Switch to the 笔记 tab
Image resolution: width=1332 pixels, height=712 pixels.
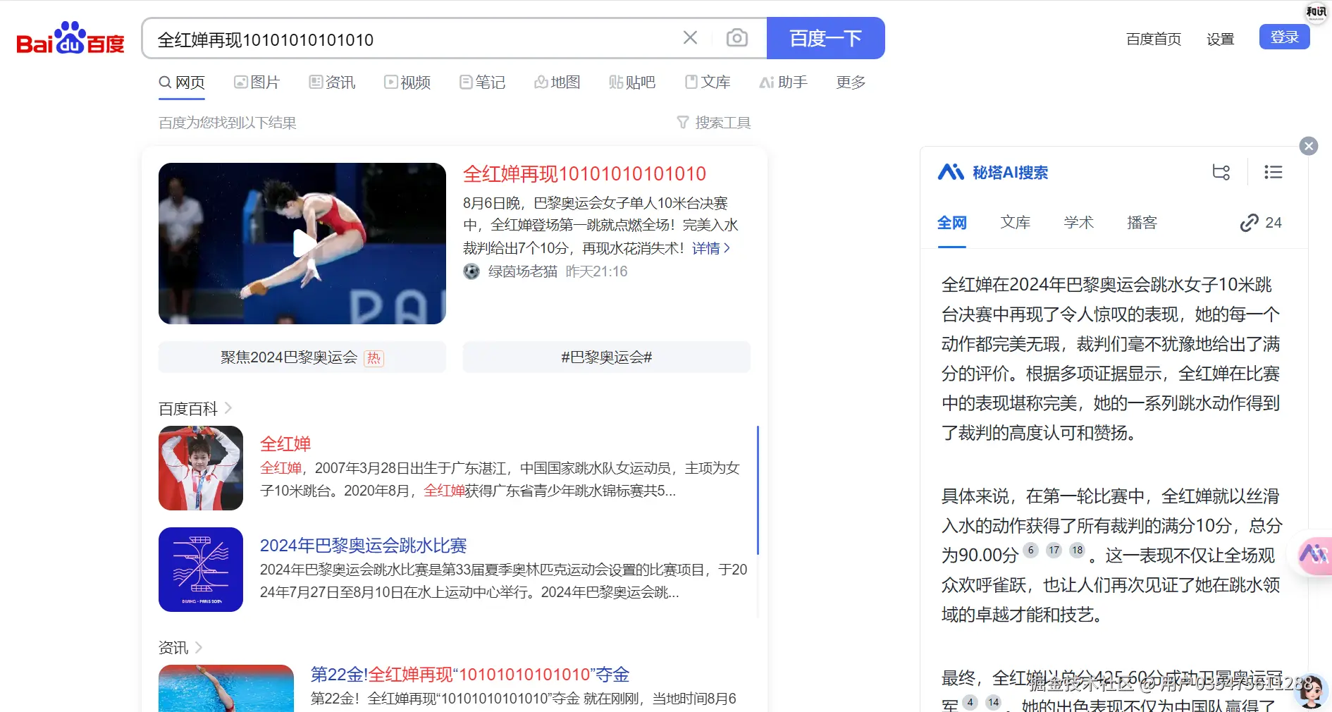[x=483, y=82]
